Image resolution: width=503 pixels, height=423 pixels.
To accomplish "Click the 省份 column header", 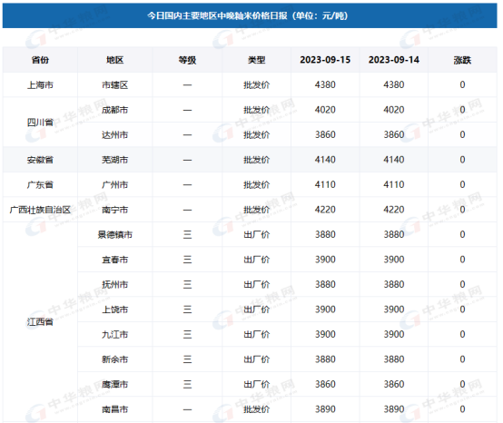I will [x=40, y=60].
